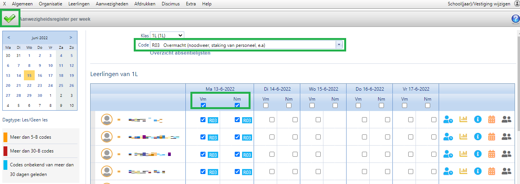Open the Afdrukken menu
The height and width of the screenshot is (184, 520).
click(x=145, y=4)
